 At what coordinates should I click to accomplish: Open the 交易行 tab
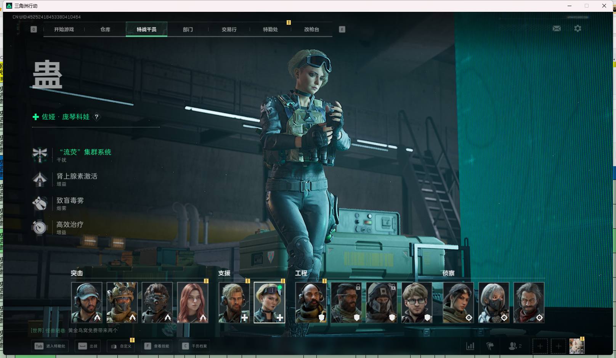point(229,29)
